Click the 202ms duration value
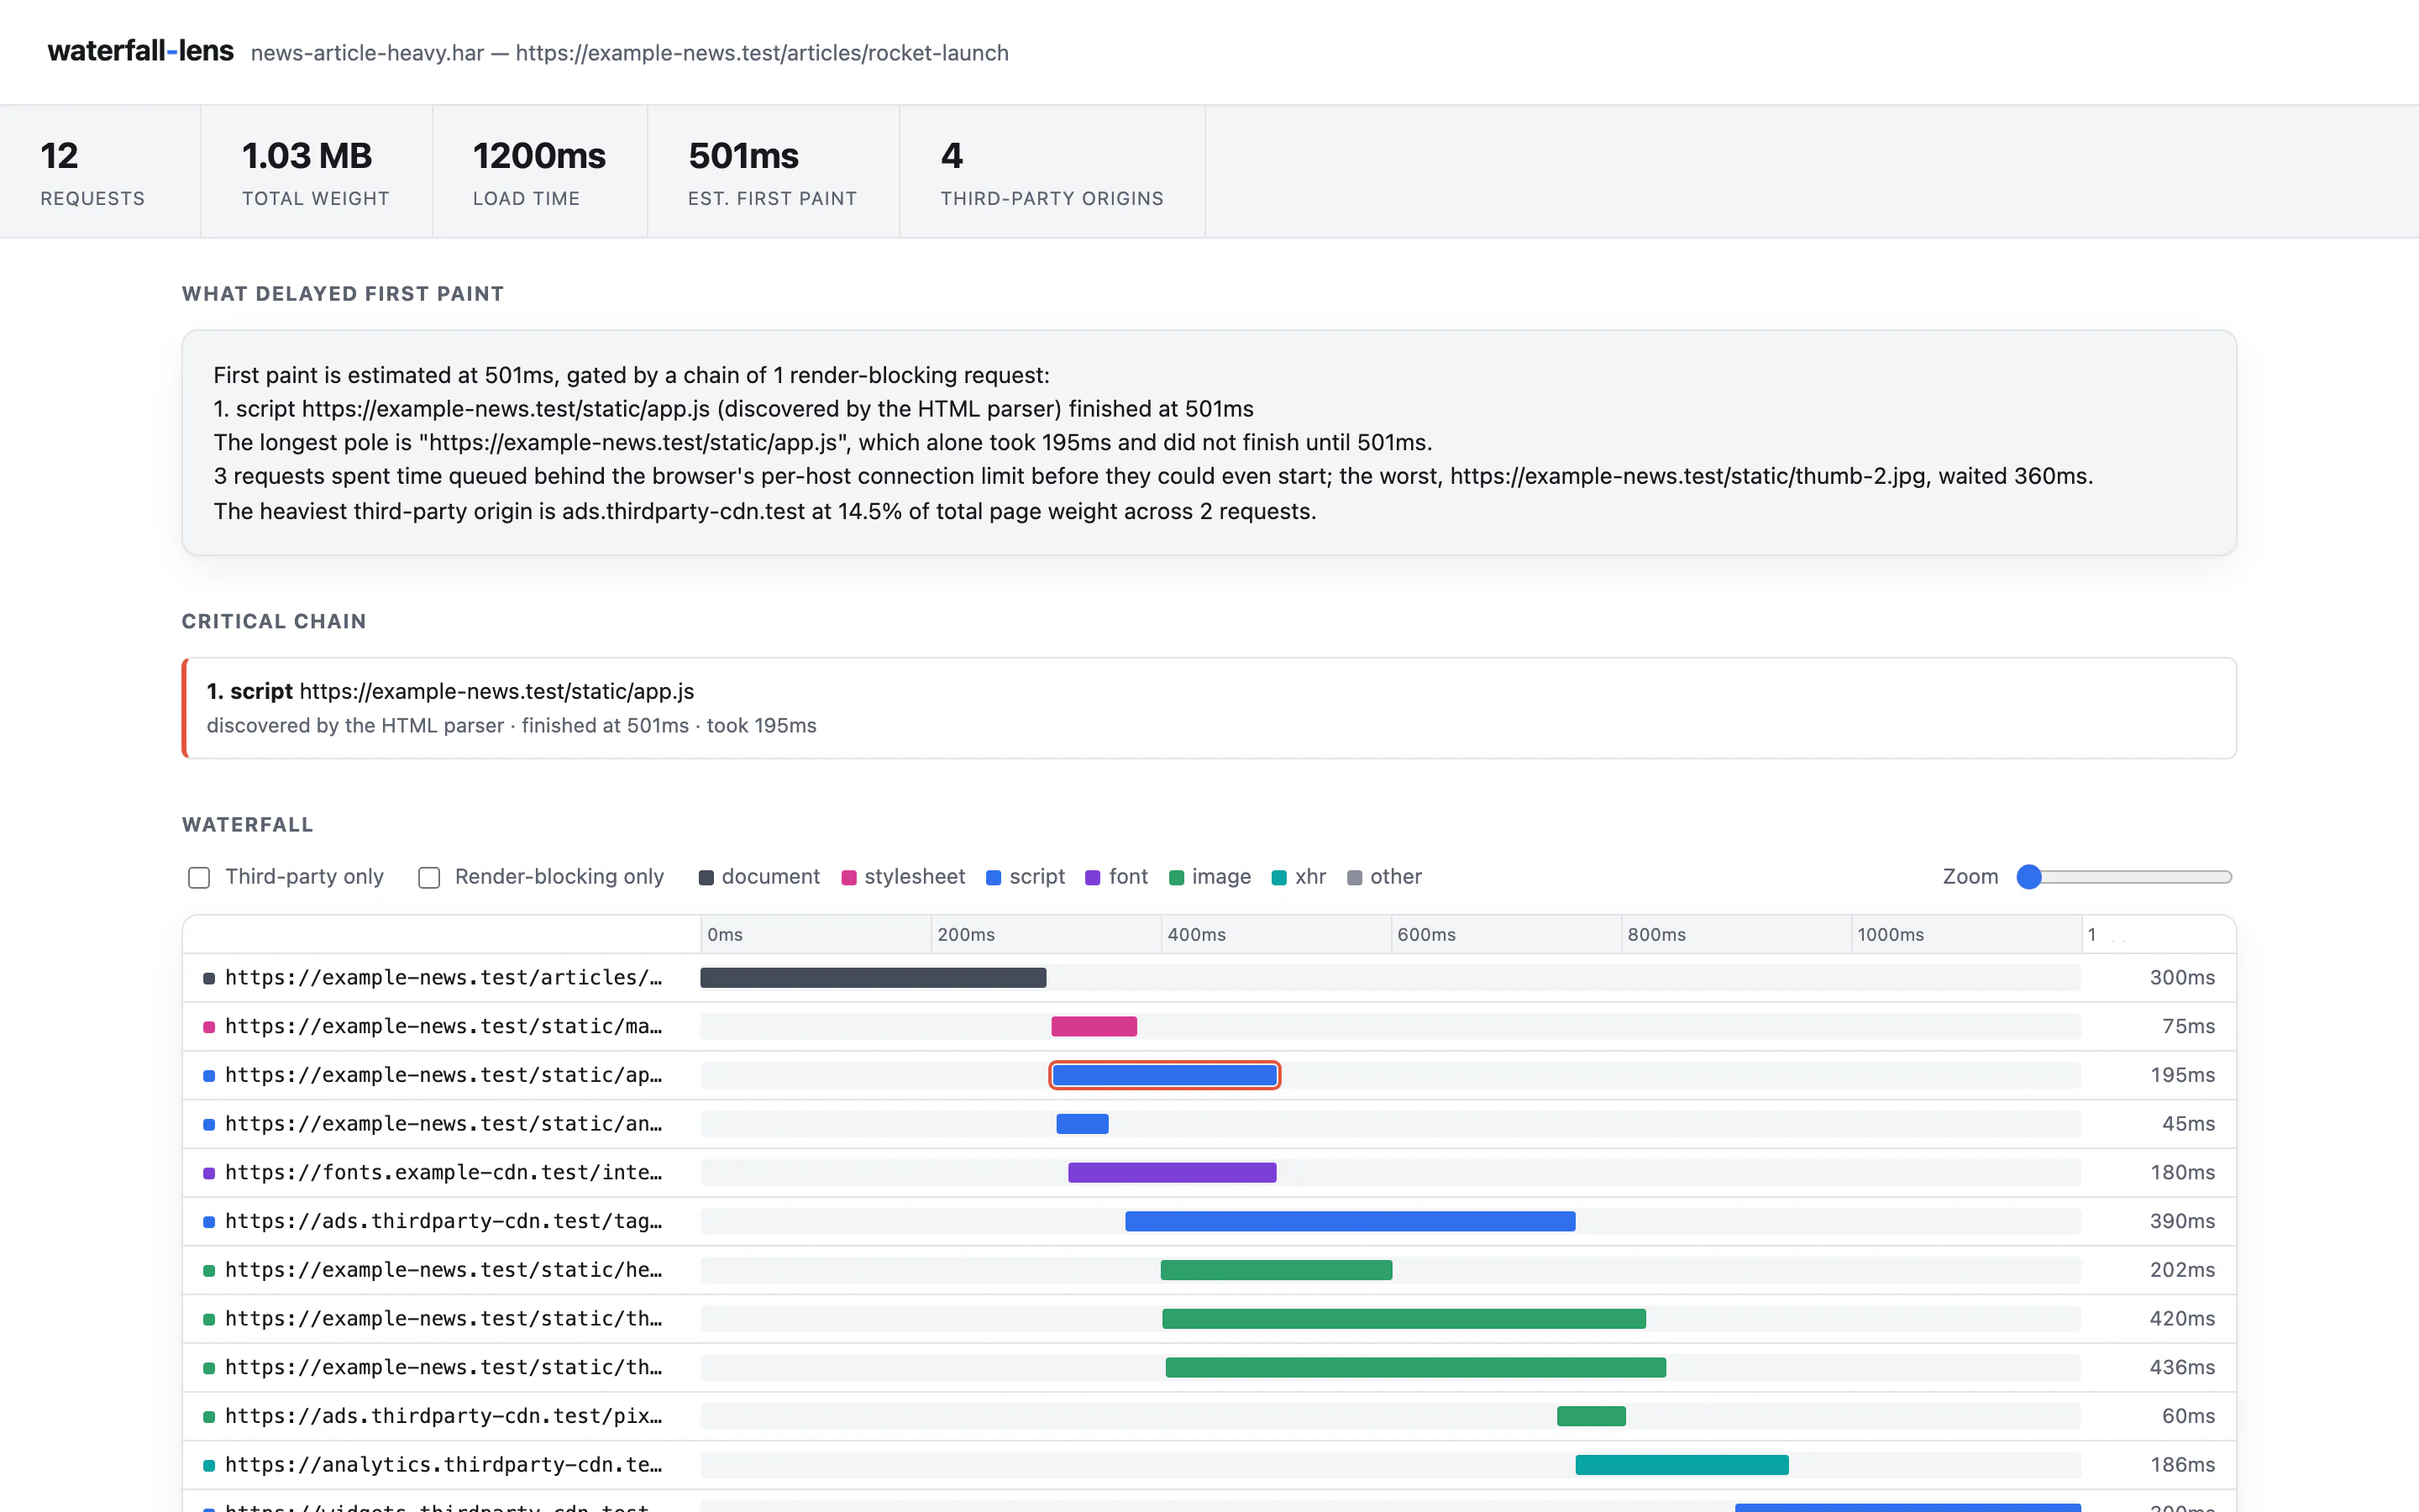2419x1512 pixels. 2181,1270
